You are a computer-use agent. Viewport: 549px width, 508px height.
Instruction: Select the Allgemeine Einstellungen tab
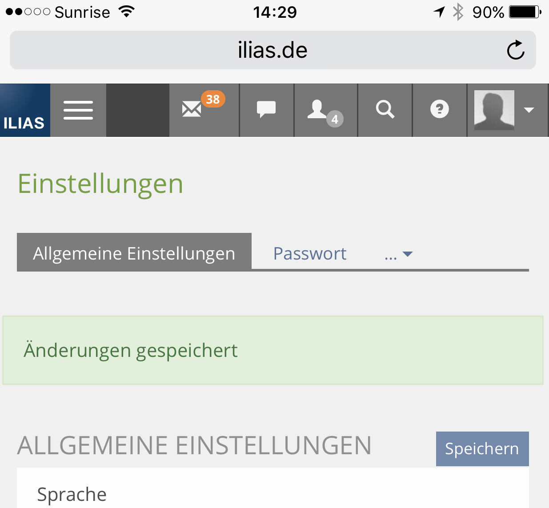pyautogui.click(x=134, y=252)
